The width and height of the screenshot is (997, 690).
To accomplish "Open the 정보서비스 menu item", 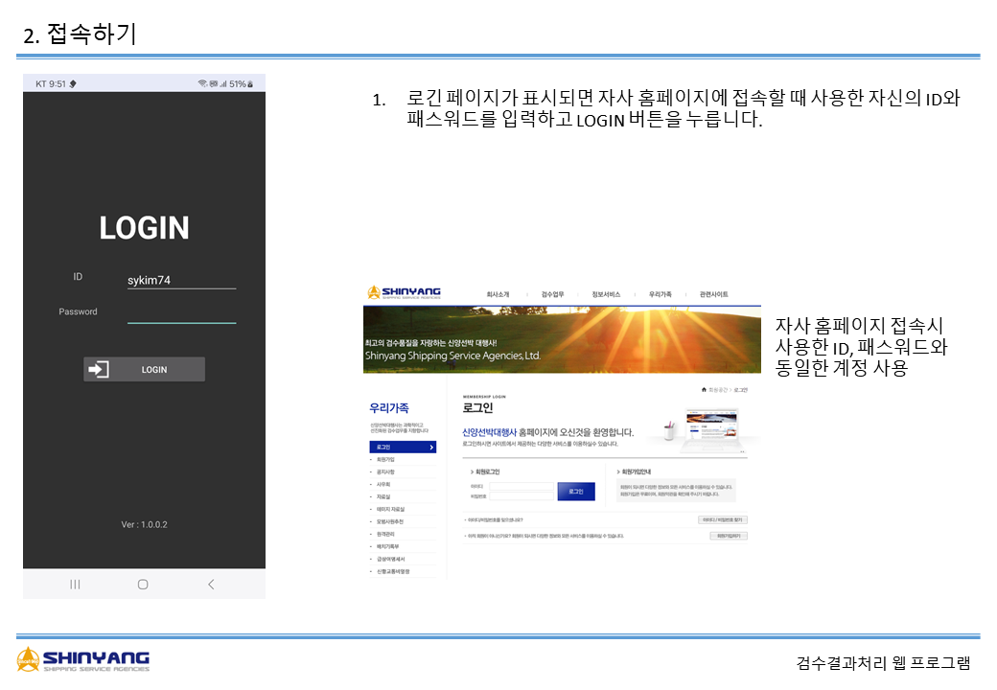I will pyautogui.click(x=605, y=294).
